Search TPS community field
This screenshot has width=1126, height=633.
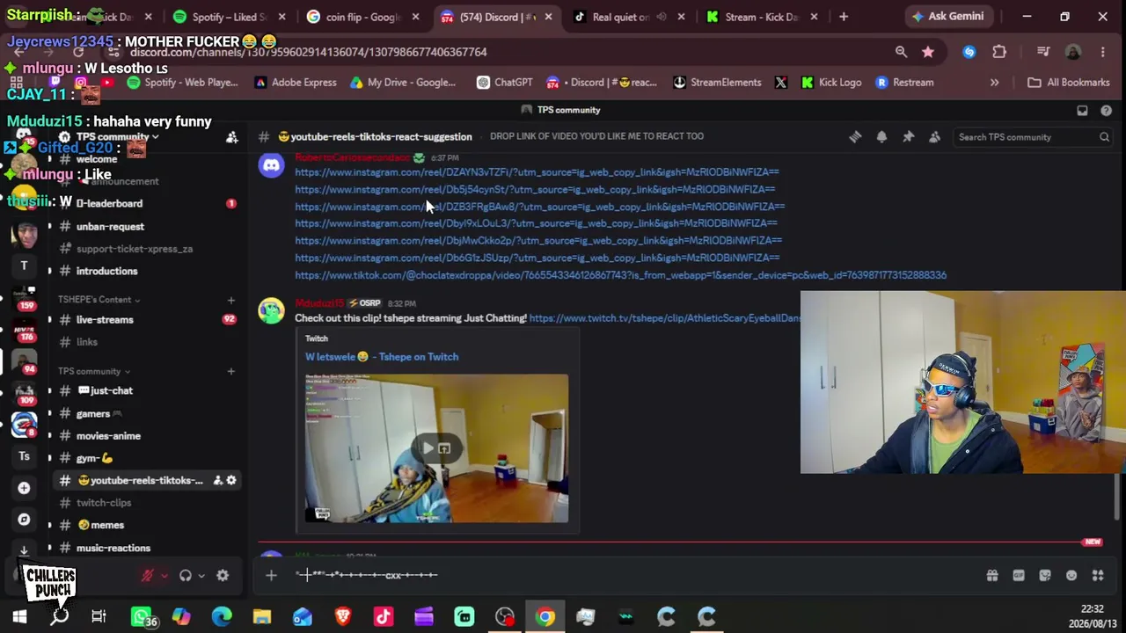click(x=1034, y=137)
